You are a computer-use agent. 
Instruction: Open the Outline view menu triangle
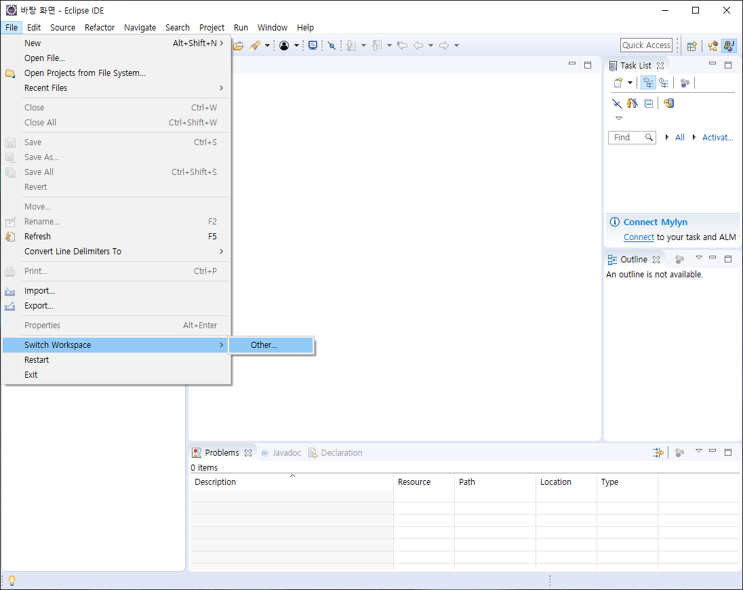698,258
